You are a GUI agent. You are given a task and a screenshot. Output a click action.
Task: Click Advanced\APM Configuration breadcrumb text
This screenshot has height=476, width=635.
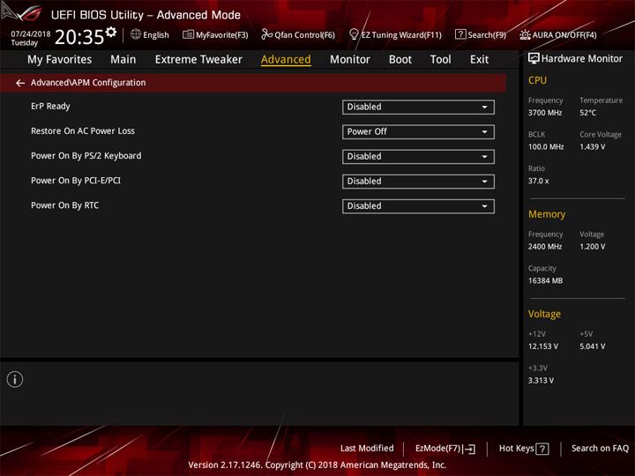(88, 83)
